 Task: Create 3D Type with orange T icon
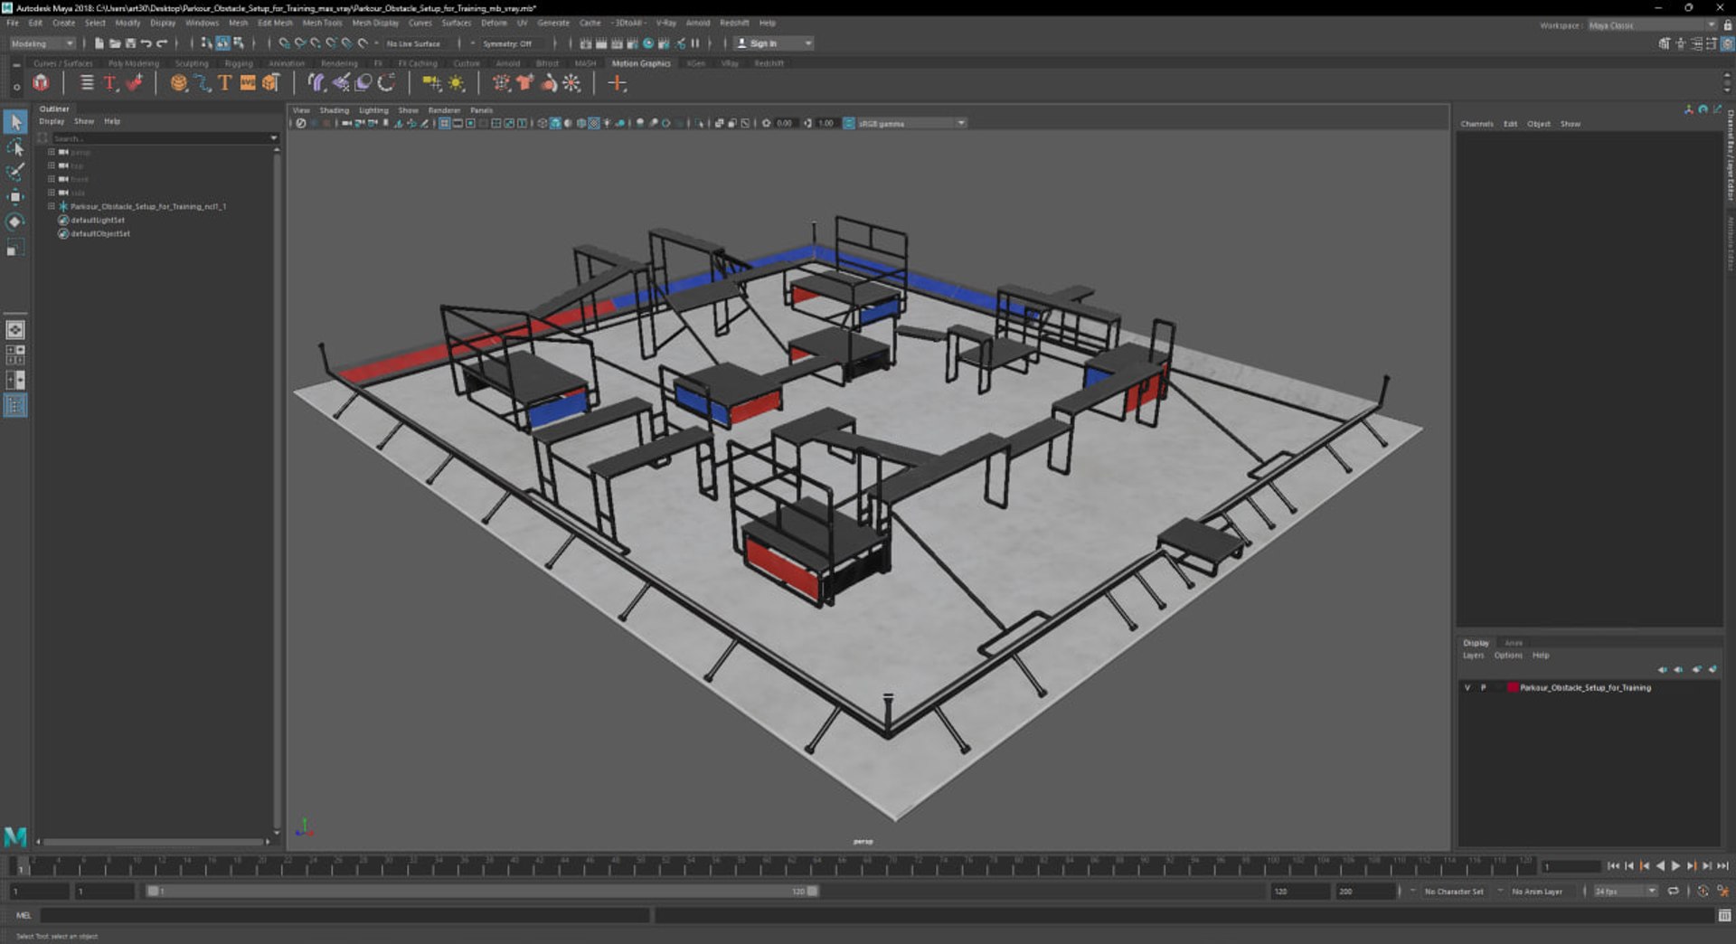click(224, 83)
